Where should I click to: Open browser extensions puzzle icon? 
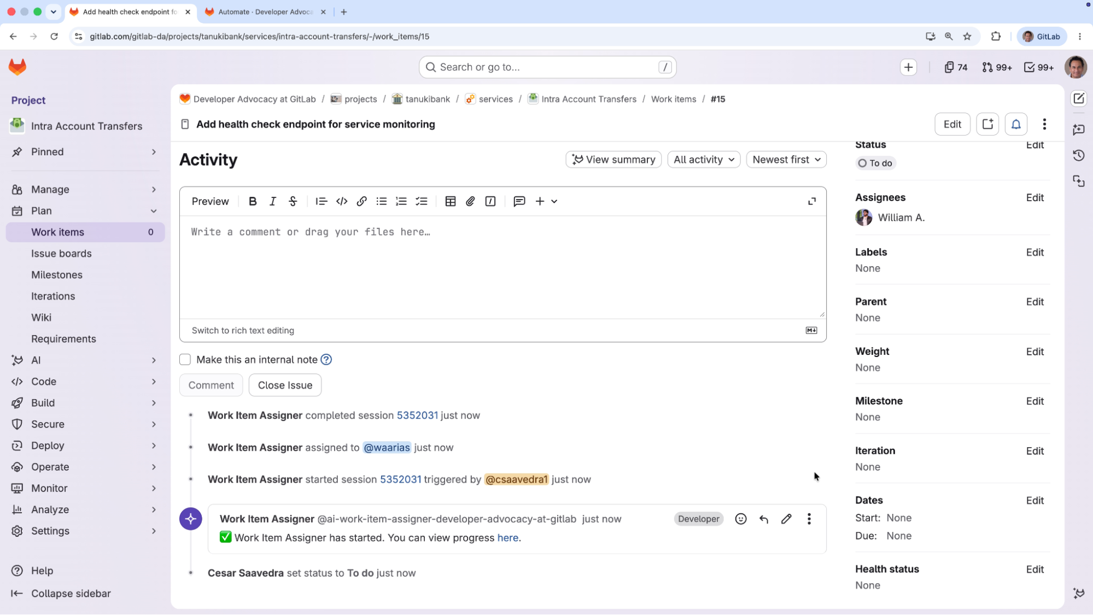[x=996, y=37]
